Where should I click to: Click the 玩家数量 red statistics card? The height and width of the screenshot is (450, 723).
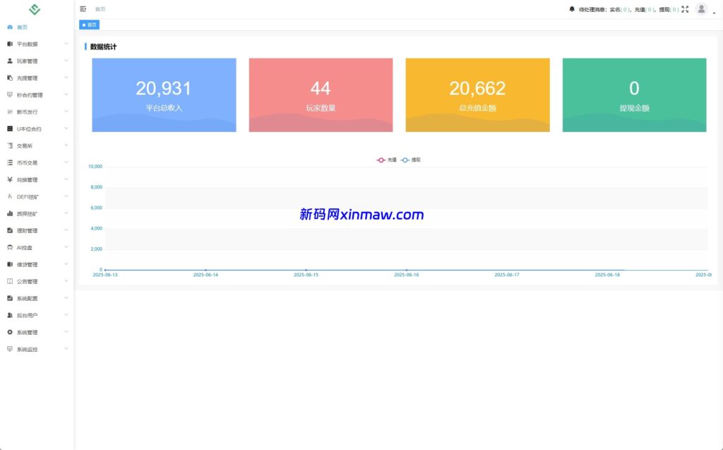(321, 95)
